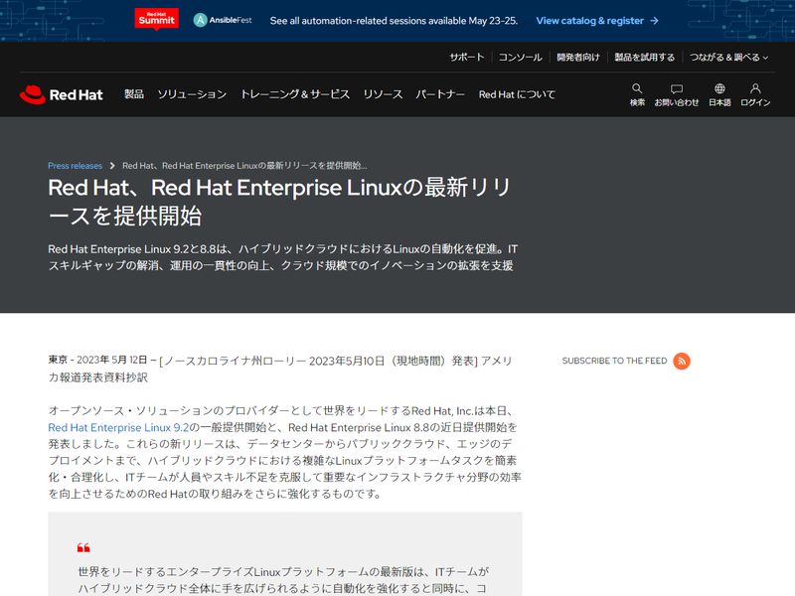Select the AnsibleFest logo
The image size is (795, 596).
pos(226,19)
